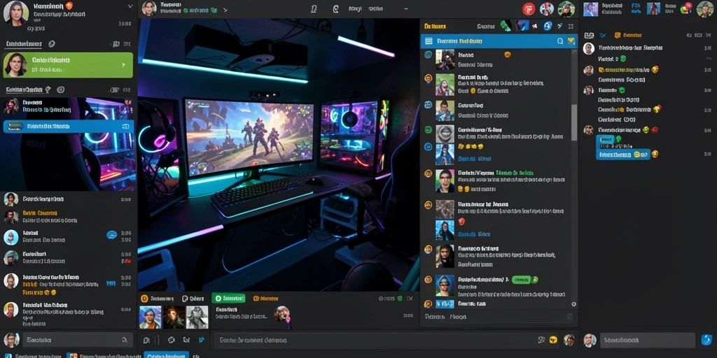Switch to the orange tab below the photo
The height and width of the screenshot is (358, 717).
[265, 298]
